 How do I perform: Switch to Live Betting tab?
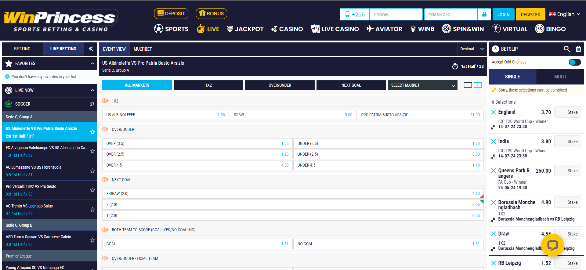pos(63,49)
